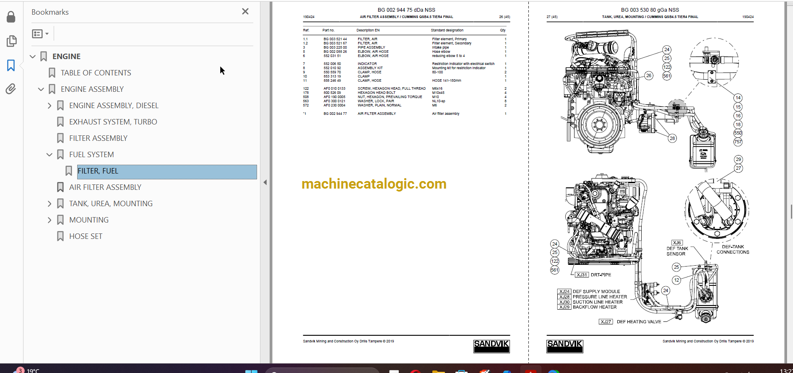Click the bookmark icon beside ENGINE ASSEMBLY
The height and width of the screenshot is (373, 793).
point(52,89)
